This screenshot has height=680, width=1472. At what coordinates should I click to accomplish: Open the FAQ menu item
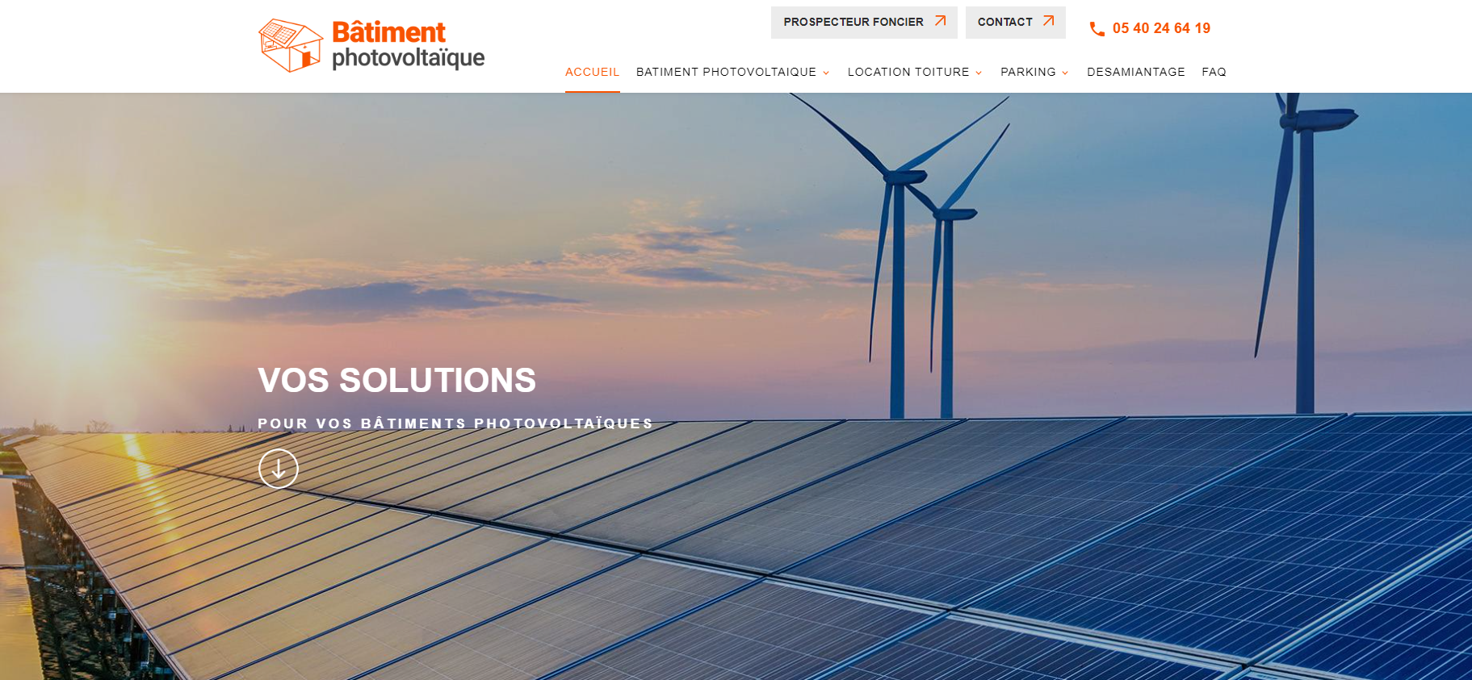pos(1214,72)
